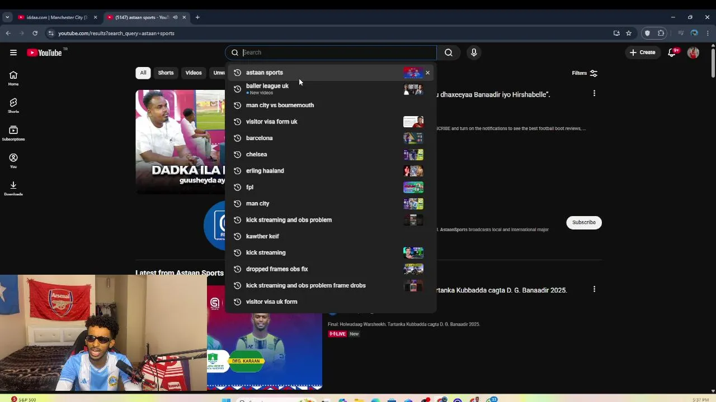Screen dimensions: 716x402
Task: View site information icon in address bar
Action: [x=51, y=33]
